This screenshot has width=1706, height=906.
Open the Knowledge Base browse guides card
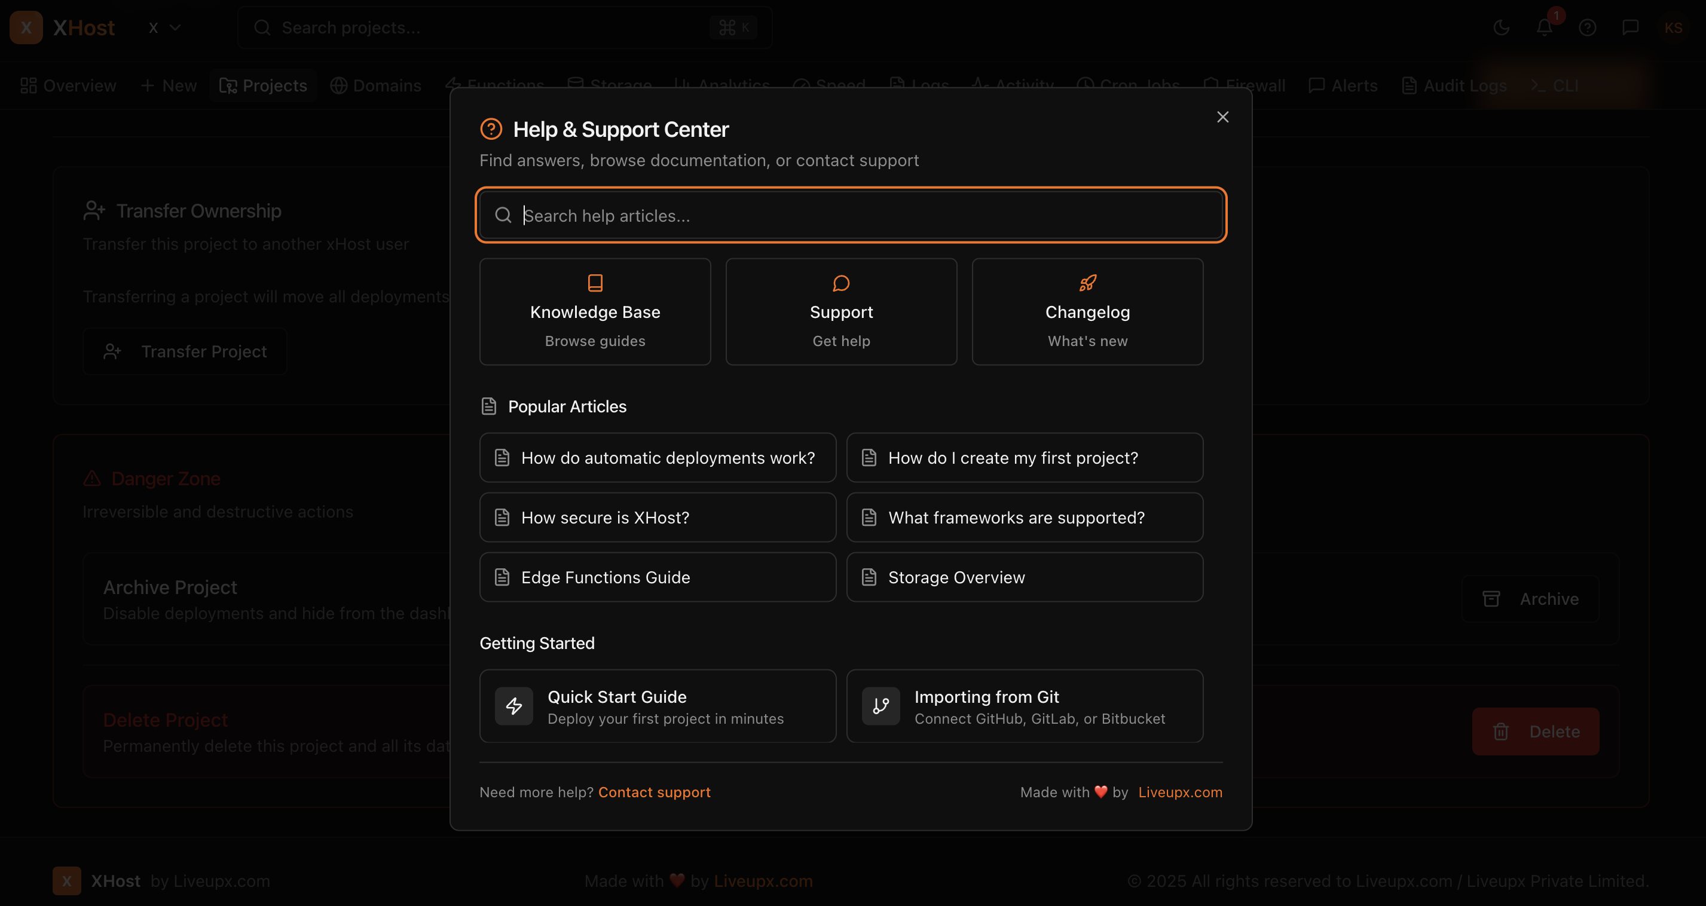[x=594, y=311]
